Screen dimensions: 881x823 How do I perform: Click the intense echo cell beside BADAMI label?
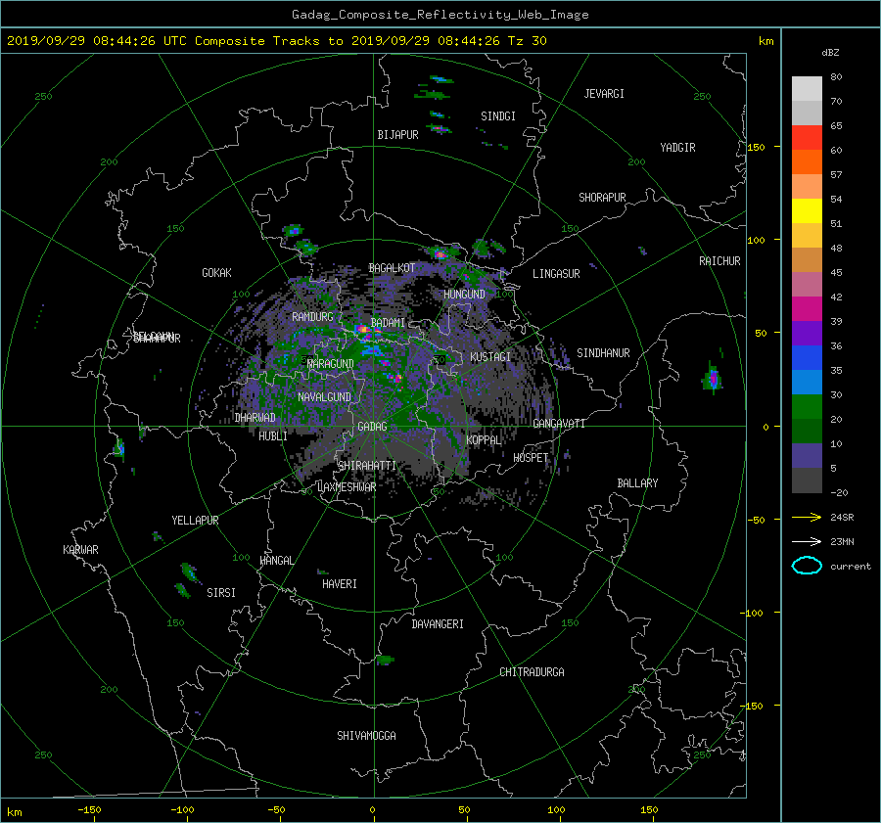point(364,330)
